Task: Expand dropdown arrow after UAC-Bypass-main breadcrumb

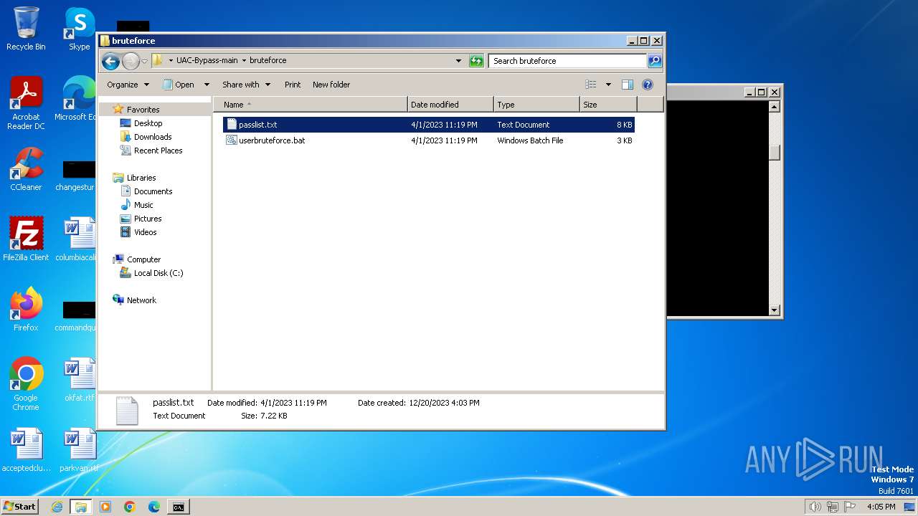Action: (x=244, y=61)
